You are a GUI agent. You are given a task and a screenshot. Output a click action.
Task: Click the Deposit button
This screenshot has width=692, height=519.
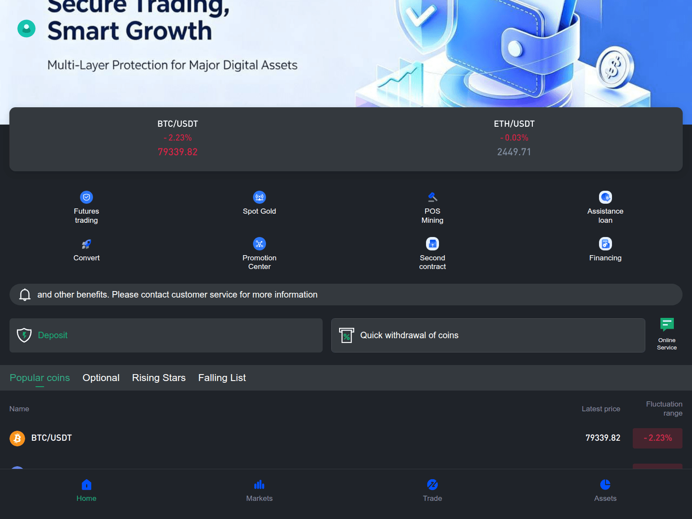coord(166,335)
